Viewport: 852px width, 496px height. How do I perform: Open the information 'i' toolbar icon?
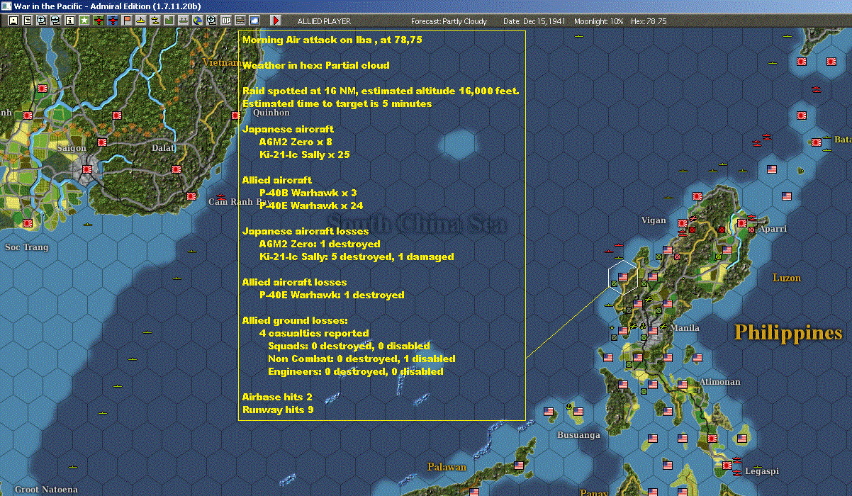[x=70, y=21]
